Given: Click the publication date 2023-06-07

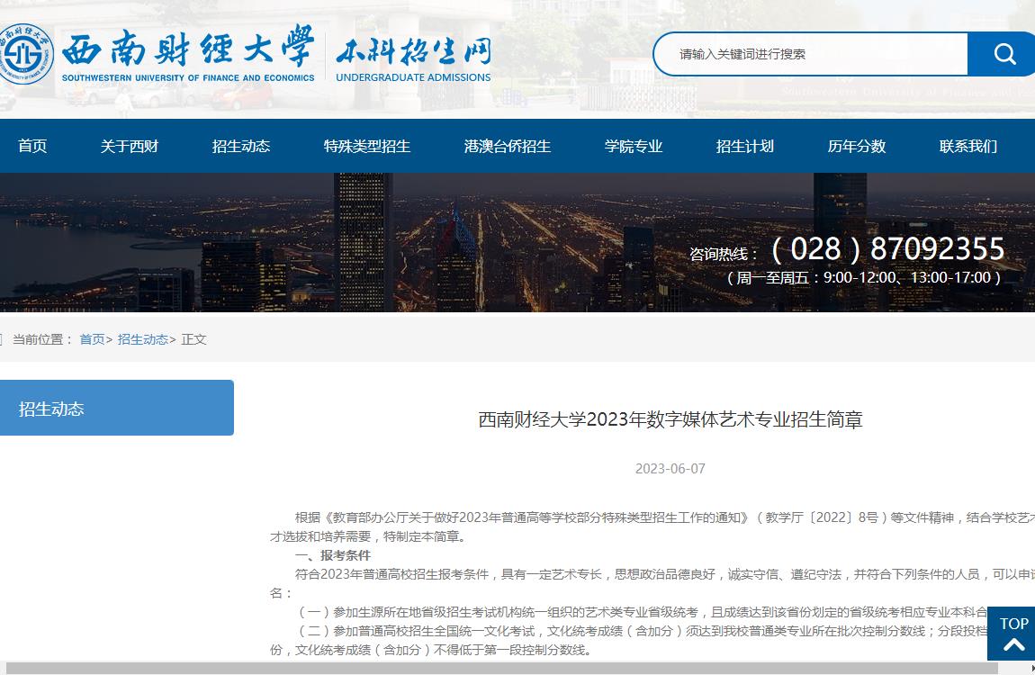Looking at the screenshot, I should pos(670,469).
